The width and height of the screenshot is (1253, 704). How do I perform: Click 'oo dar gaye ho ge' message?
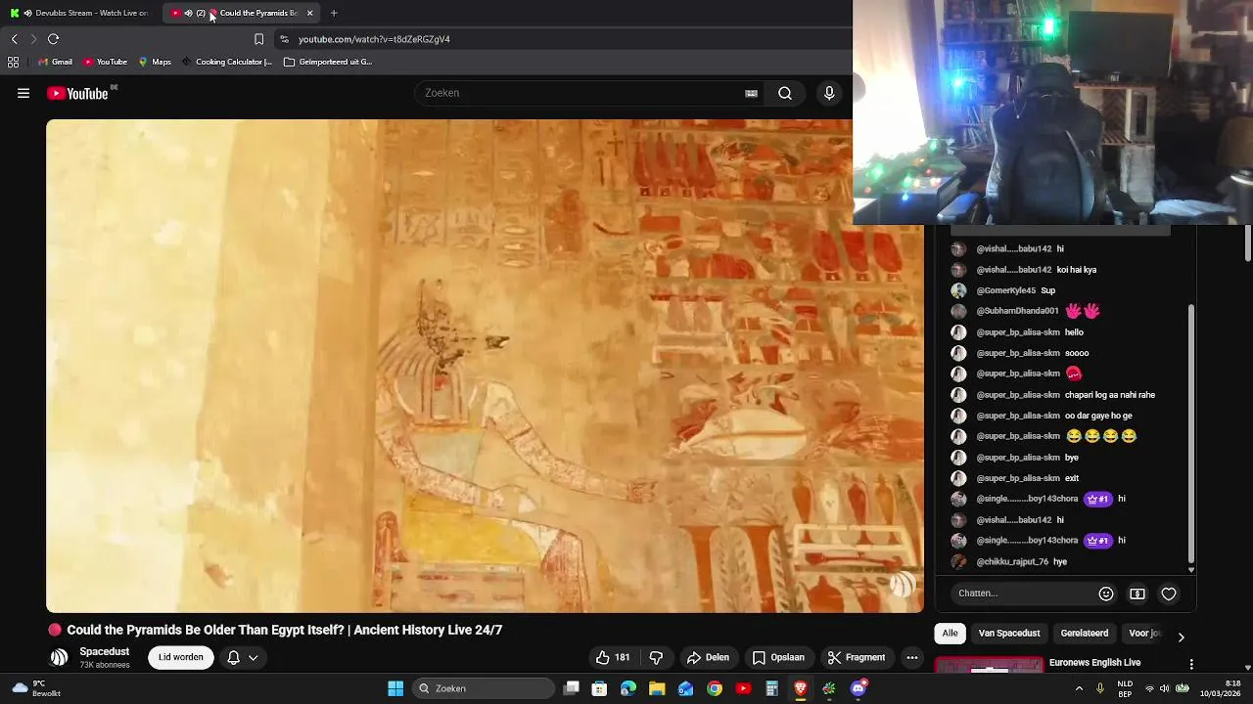point(1098,416)
